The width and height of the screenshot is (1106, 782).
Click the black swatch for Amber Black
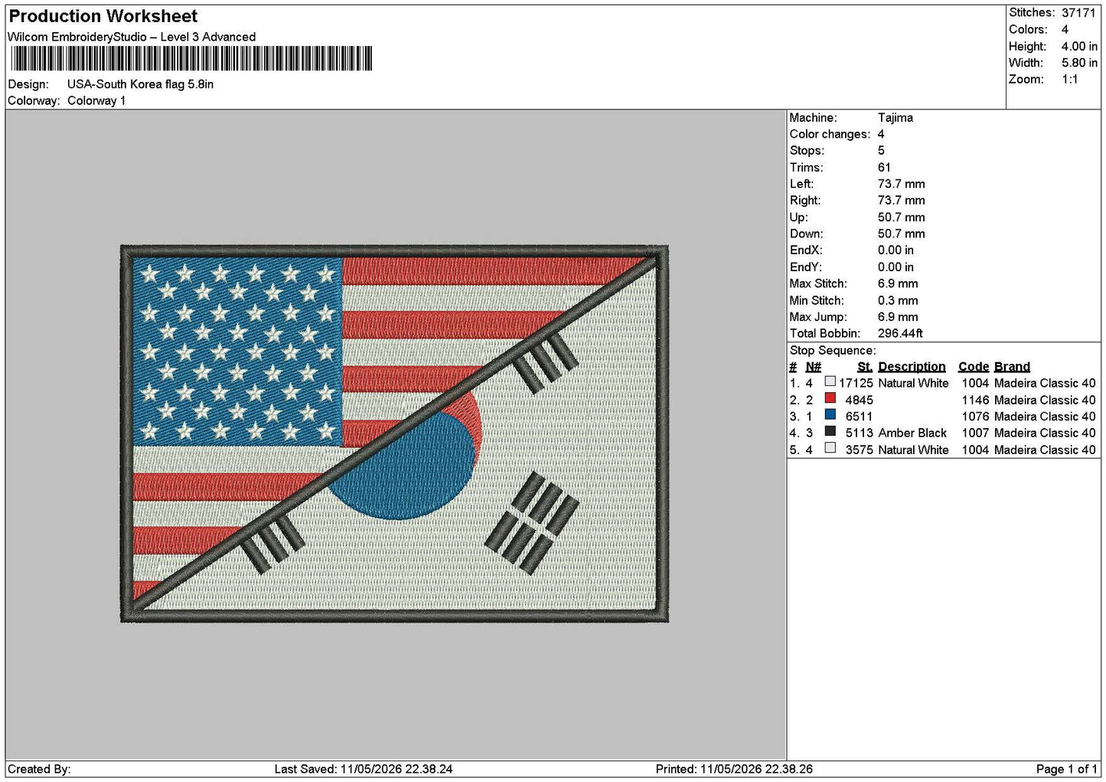[x=830, y=431]
